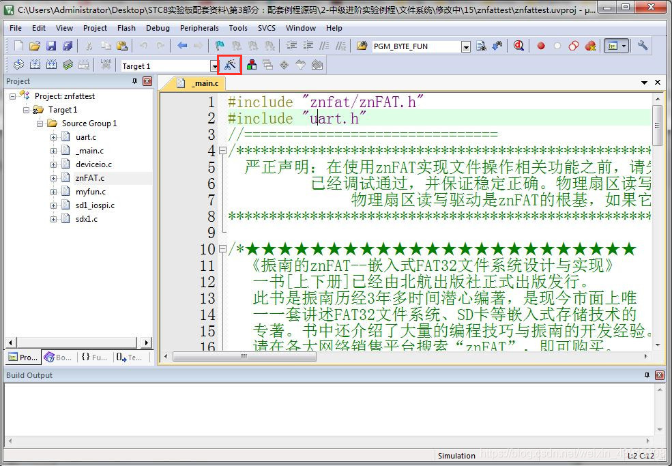Viewport: 672px width, 466px height.
Task: Toggle breakpoint with solid red circle
Action: point(541,46)
